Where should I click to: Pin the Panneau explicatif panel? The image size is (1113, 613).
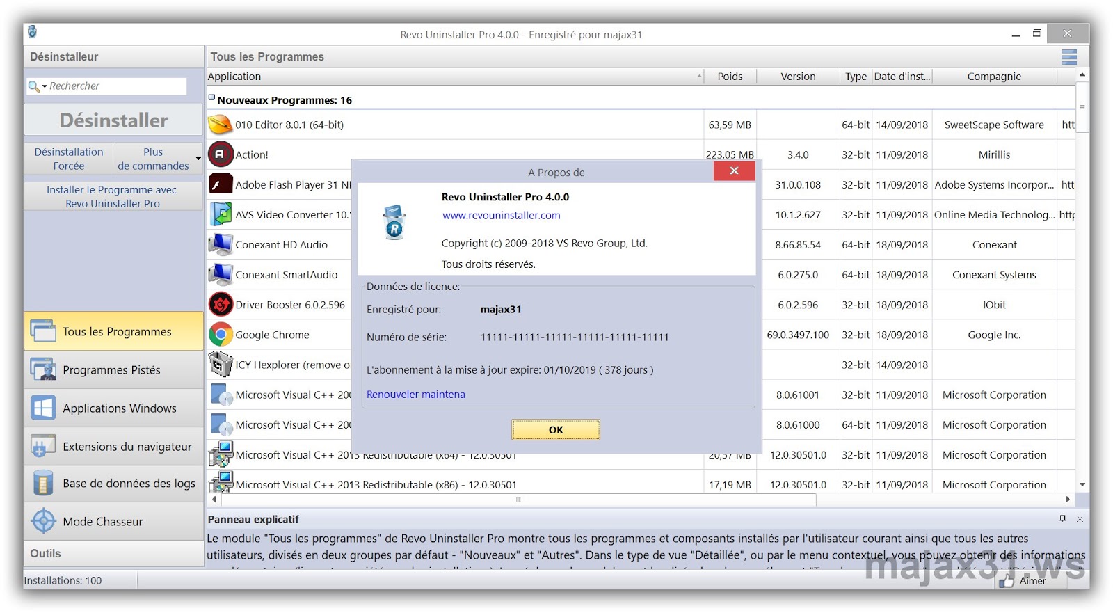pos(1062,518)
